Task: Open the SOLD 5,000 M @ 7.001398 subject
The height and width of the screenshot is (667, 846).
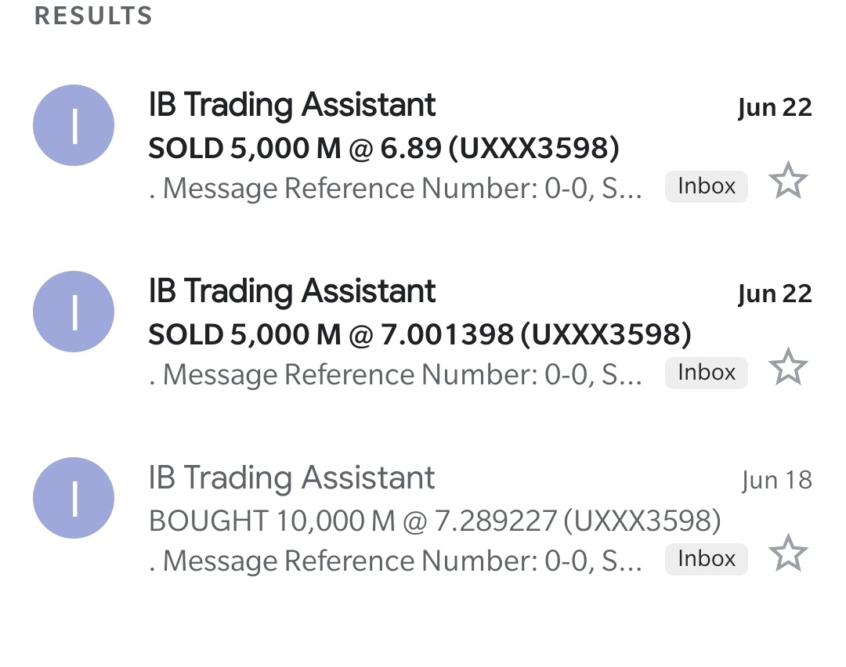Action: click(x=420, y=334)
